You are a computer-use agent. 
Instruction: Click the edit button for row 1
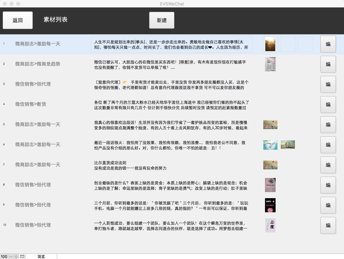tap(328, 44)
